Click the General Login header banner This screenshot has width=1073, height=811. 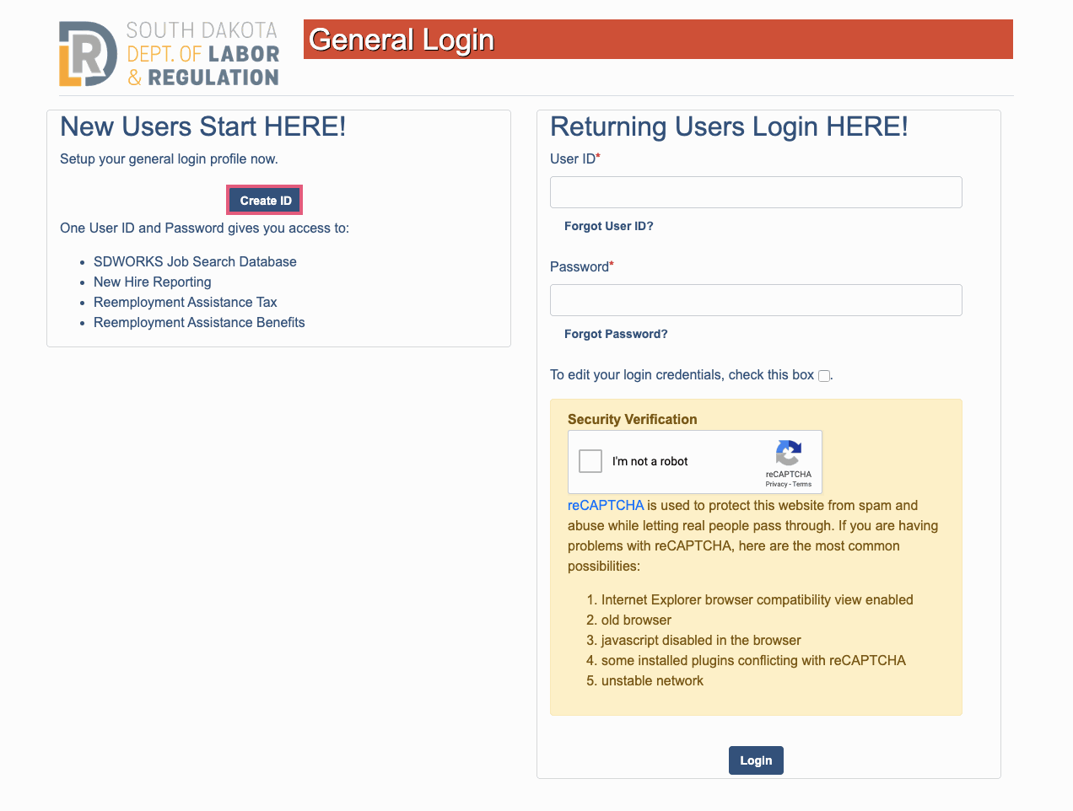point(658,40)
